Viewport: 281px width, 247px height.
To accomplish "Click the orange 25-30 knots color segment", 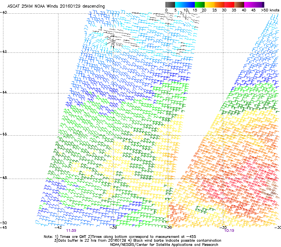I will click(x=219, y=5).
